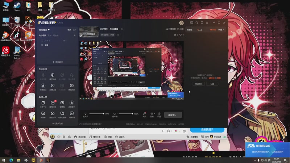Click the orange 重置 link in the danmaku panel
The width and height of the screenshot is (290, 163).
219,78
